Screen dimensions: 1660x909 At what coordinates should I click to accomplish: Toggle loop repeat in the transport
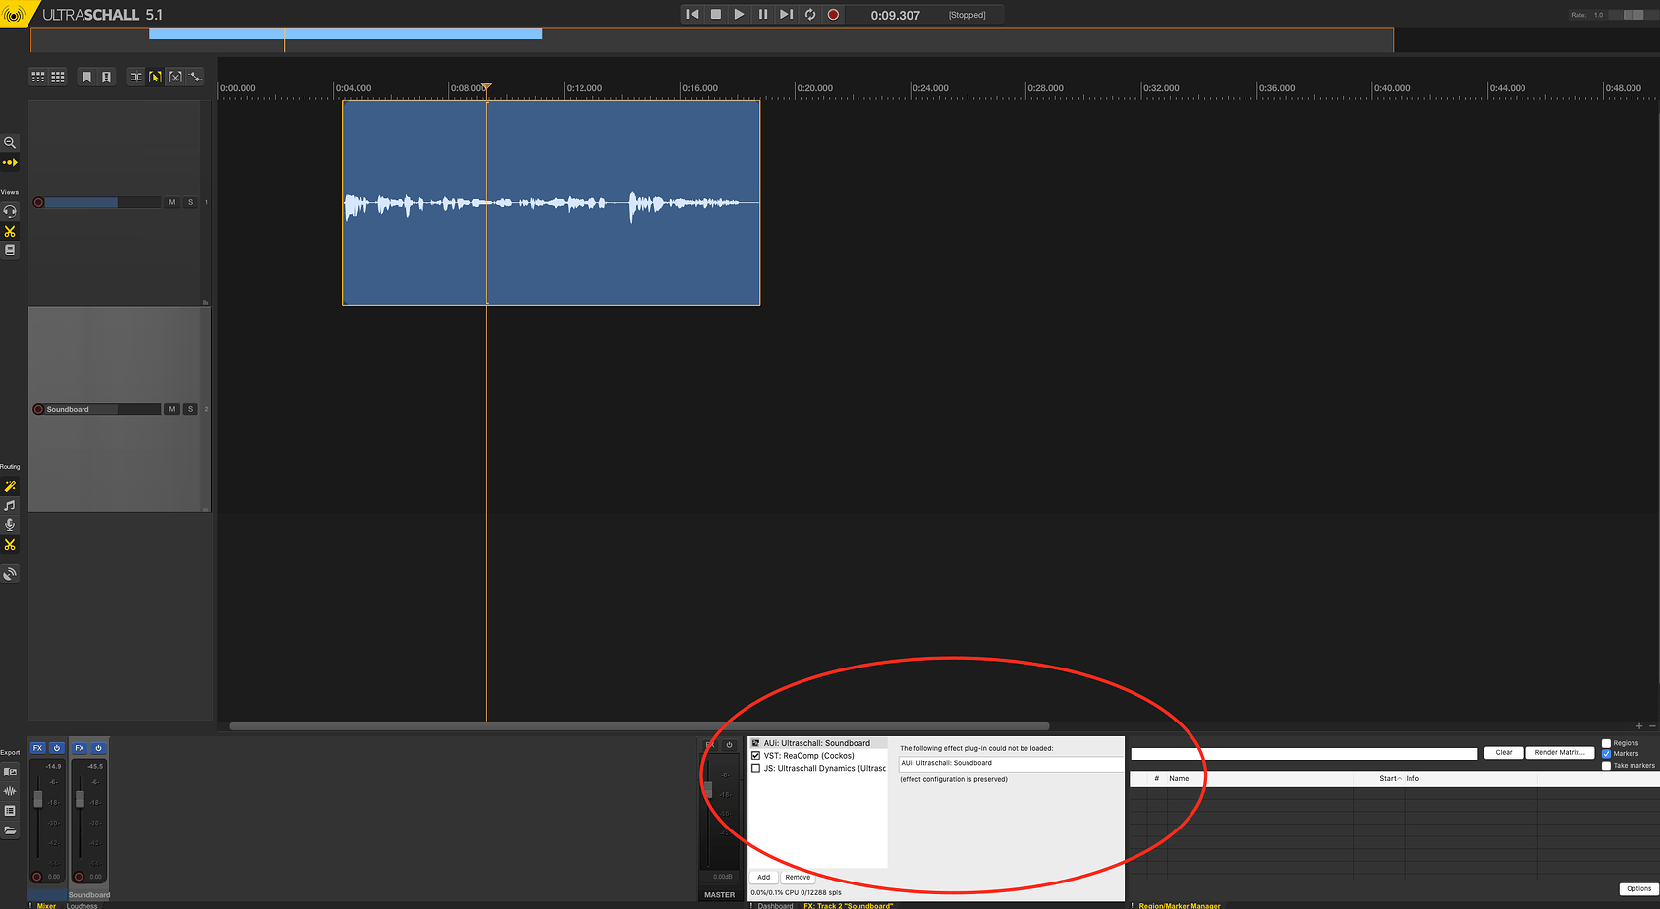810,14
